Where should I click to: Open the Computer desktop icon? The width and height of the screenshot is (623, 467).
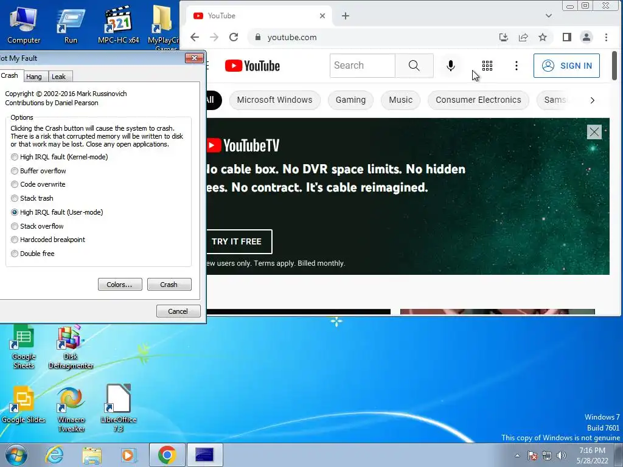24,25
